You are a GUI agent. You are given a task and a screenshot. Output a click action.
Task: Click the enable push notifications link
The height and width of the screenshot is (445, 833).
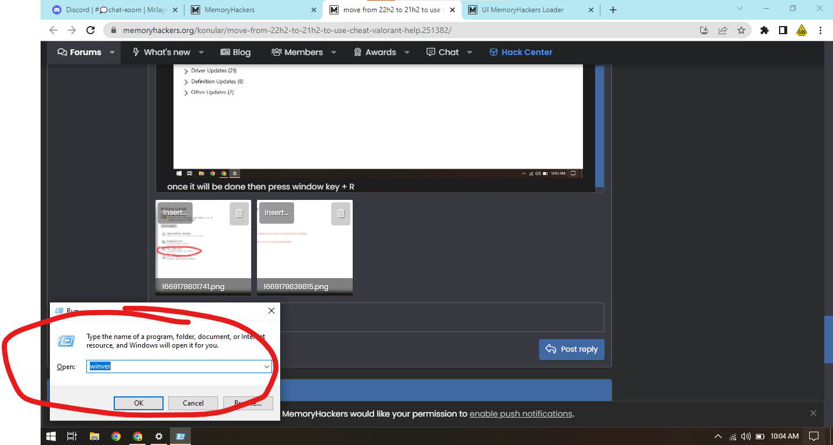[x=521, y=414]
